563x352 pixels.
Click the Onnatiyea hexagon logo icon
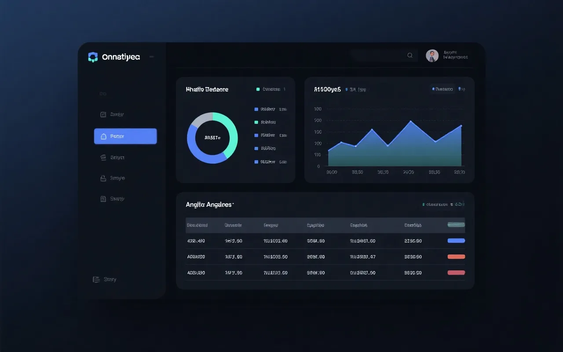(x=93, y=57)
